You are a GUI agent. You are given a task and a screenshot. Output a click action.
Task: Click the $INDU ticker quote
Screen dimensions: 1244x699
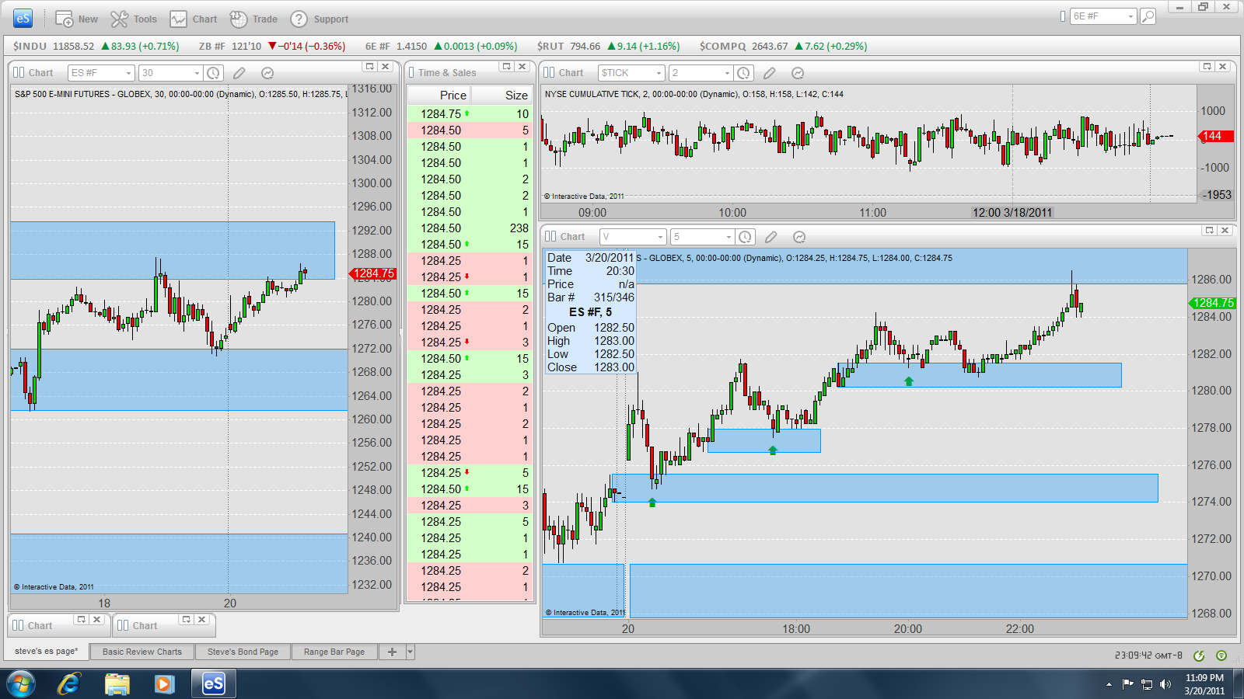pyautogui.click(x=96, y=47)
